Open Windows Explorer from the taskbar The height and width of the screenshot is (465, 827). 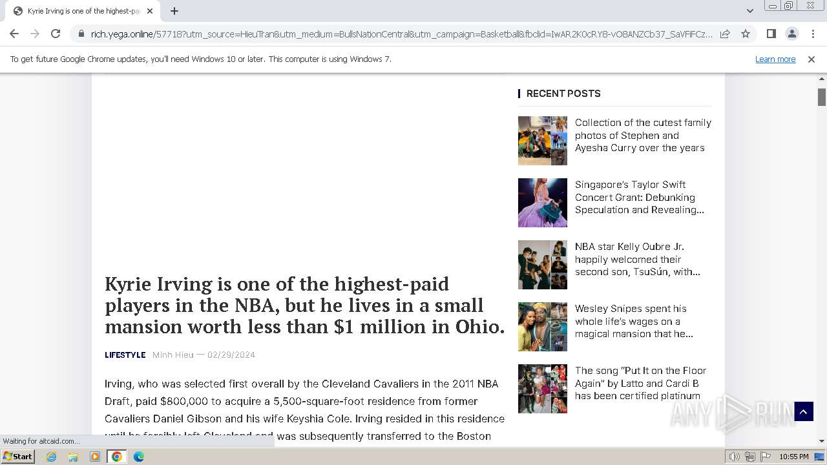point(73,457)
